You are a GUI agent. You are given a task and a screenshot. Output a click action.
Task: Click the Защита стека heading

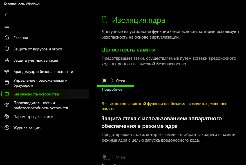coord(162,122)
